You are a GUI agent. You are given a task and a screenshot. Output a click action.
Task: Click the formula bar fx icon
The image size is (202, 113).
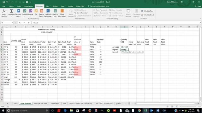coord(29,23)
